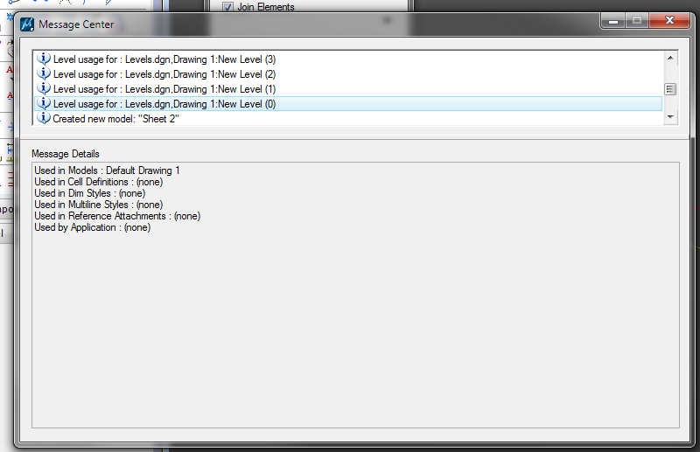The height and width of the screenshot is (452, 700).
Task: Click inside the Message Details text area
Action: click(x=355, y=295)
